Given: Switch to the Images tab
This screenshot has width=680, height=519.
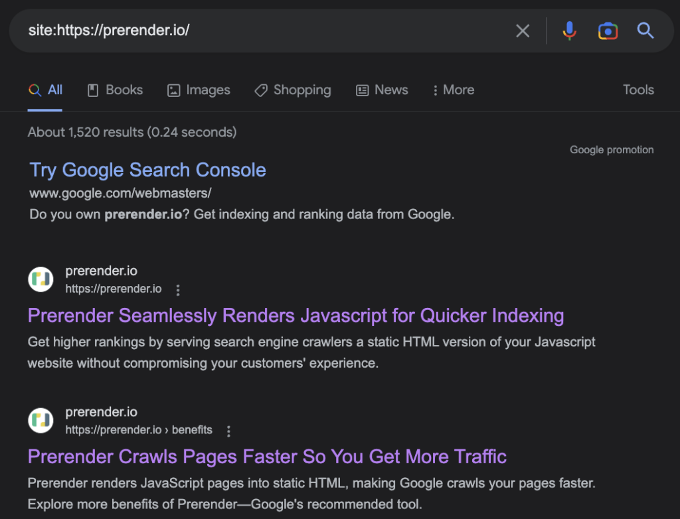Looking at the screenshot, I should [x=199, y=90].
